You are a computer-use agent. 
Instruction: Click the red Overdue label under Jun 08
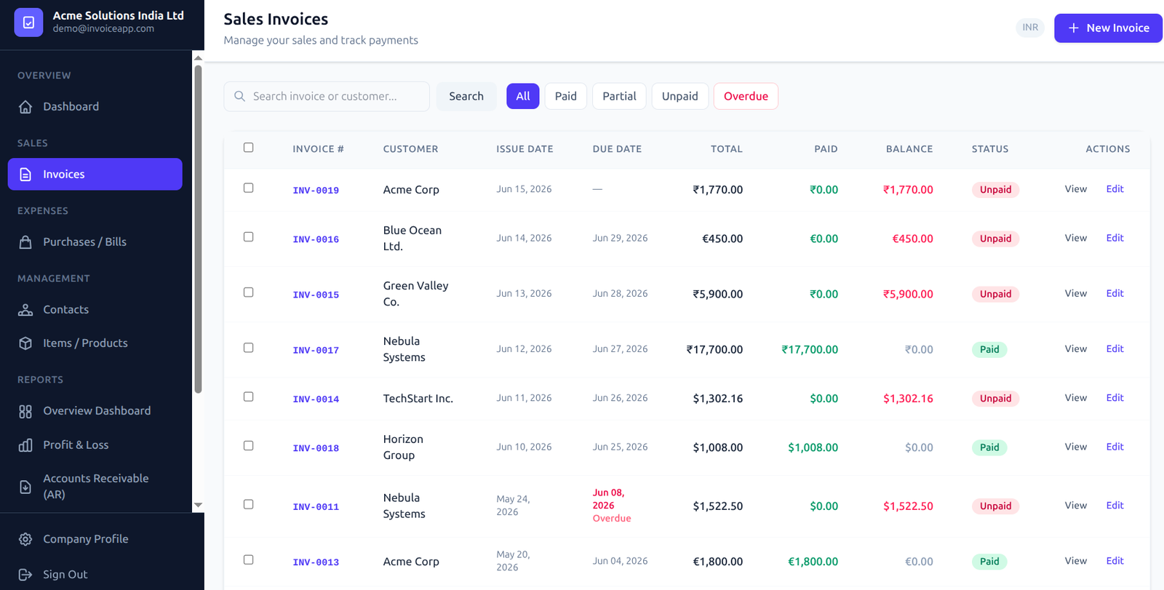coord(612,519)
